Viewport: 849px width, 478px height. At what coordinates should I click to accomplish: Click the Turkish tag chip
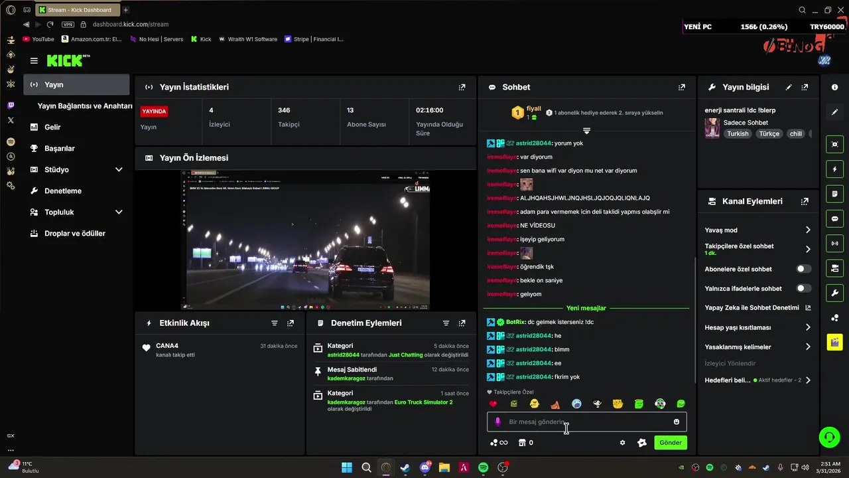click(x=738, y=133)
